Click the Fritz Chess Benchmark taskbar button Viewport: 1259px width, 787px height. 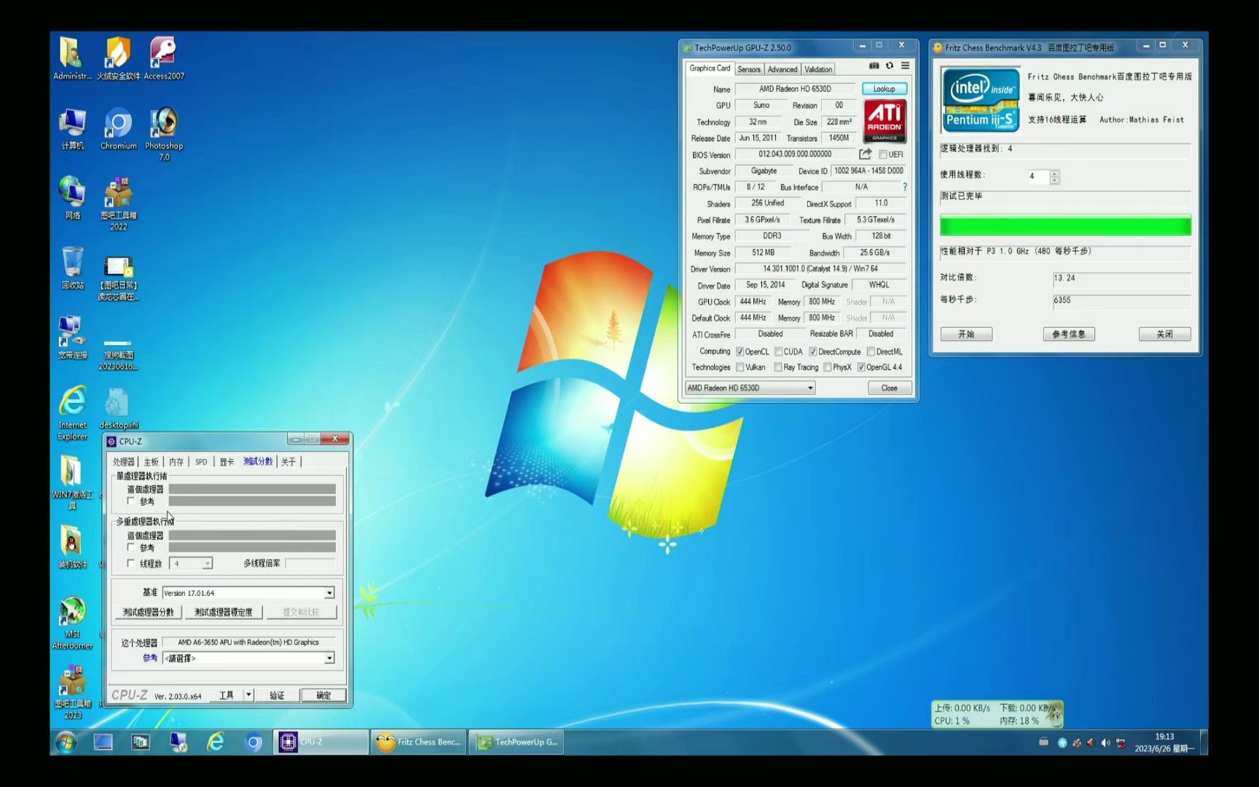coord(418,742)
